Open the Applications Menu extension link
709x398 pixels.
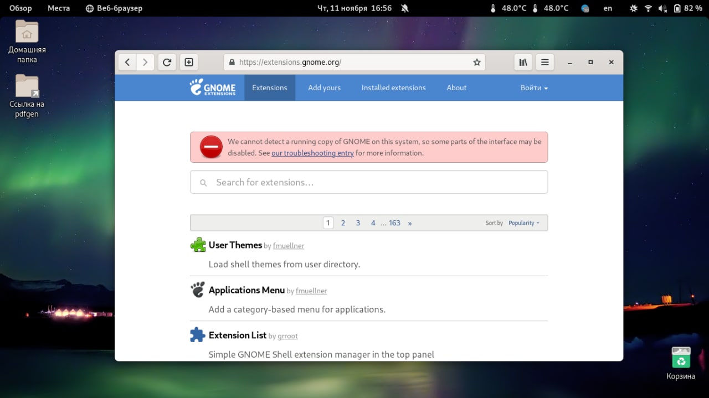(x=246, y=290)
